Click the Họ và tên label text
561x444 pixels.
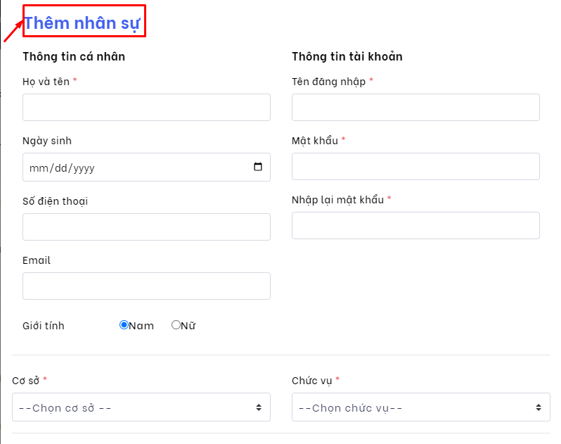(x=46, y=82)
